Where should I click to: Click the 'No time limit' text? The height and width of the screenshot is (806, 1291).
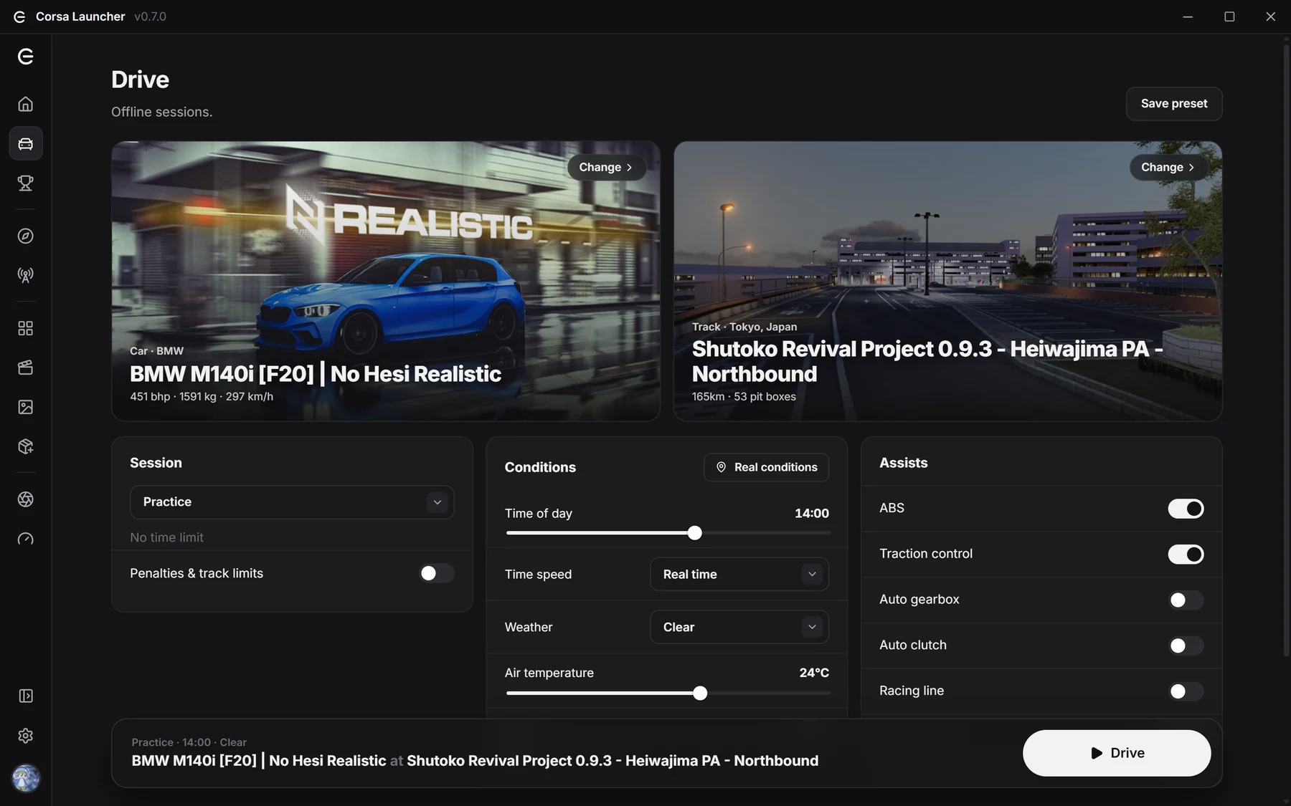pos(167,537)
